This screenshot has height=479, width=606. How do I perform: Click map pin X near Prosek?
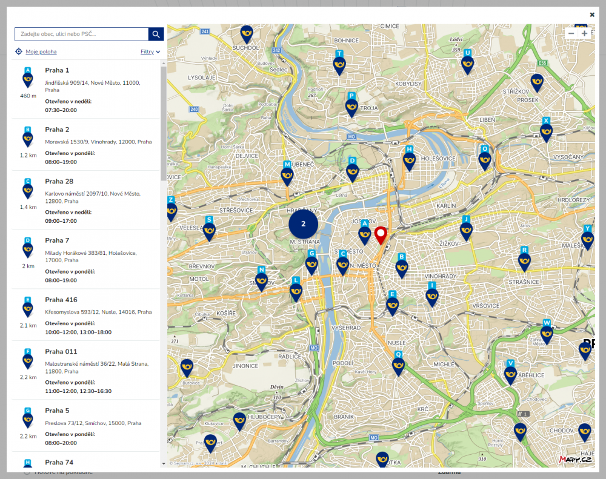[x=546, y=130]
